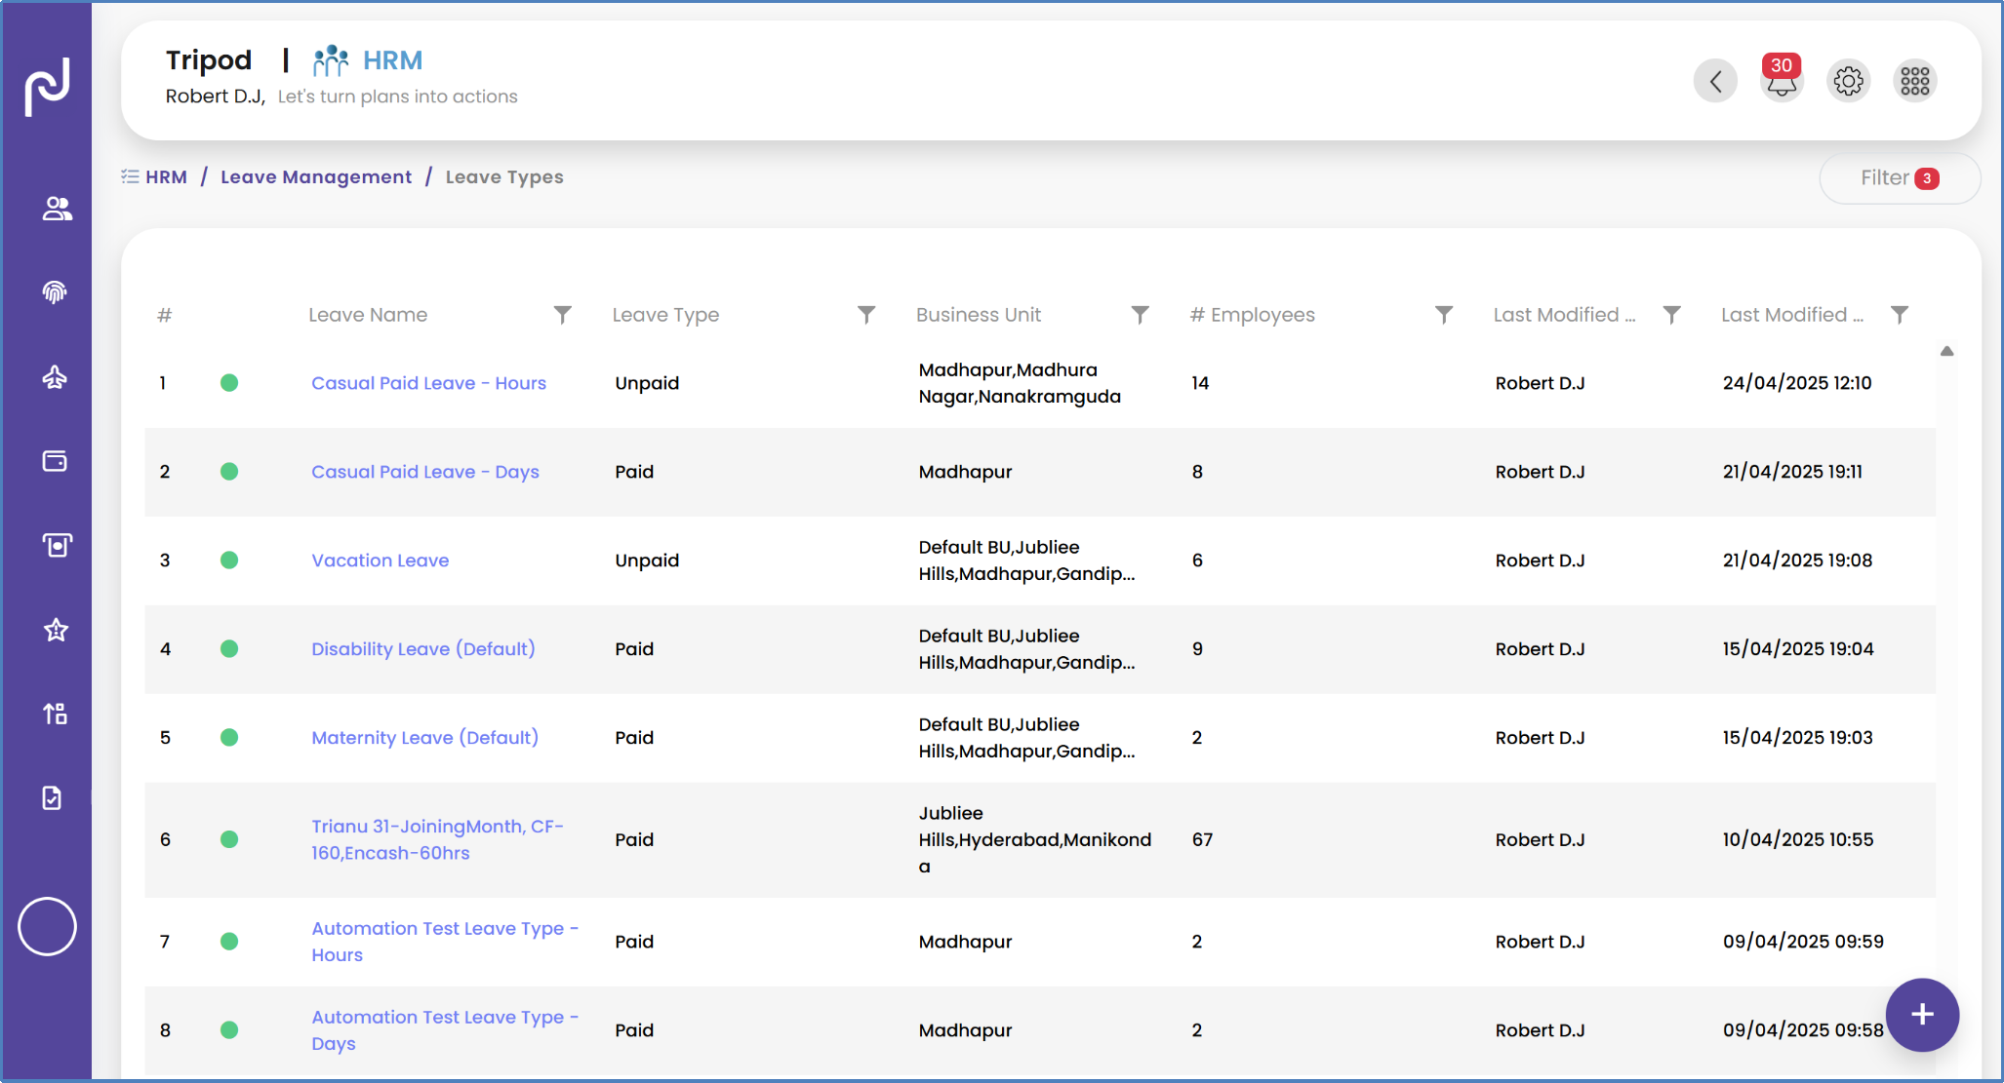Click the Tripod company name in header
2004x1083 pixels.
(209, 60)
